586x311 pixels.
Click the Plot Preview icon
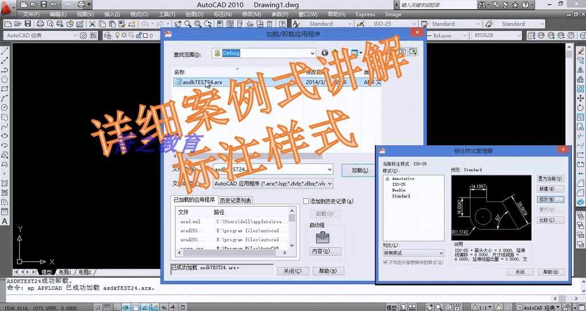point(50,24)
